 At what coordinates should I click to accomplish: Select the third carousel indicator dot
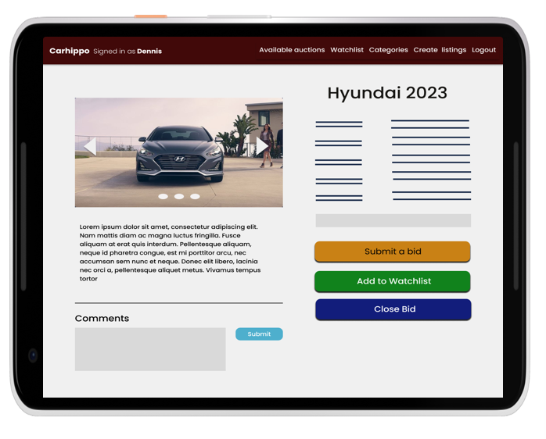point(195,197)
